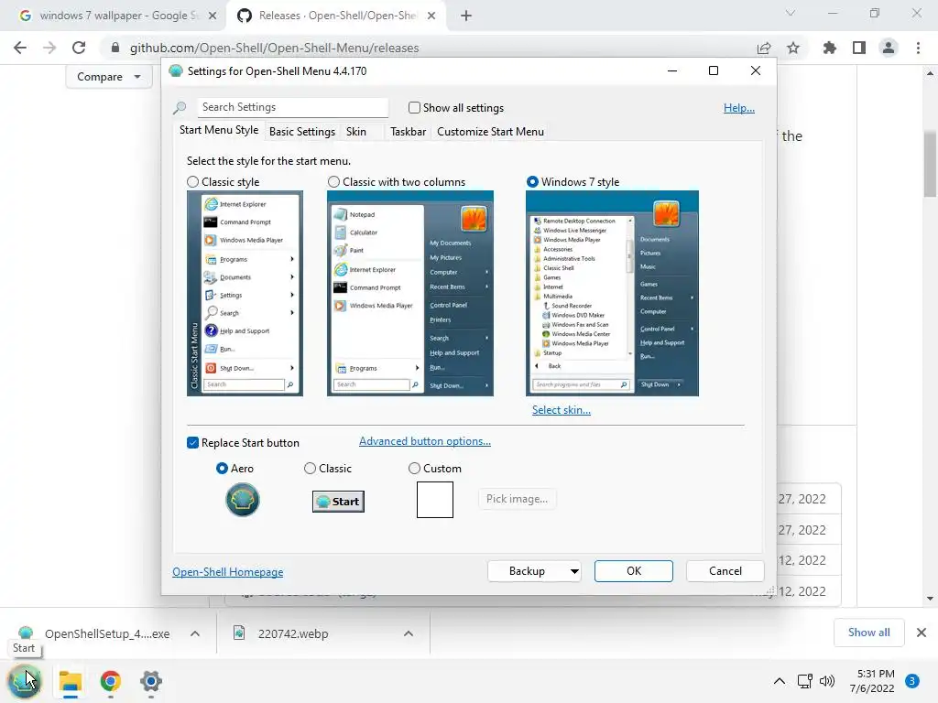Switch to the Taskbar tab
This screenshot has width=938, height=703.
tap(408, 132)
